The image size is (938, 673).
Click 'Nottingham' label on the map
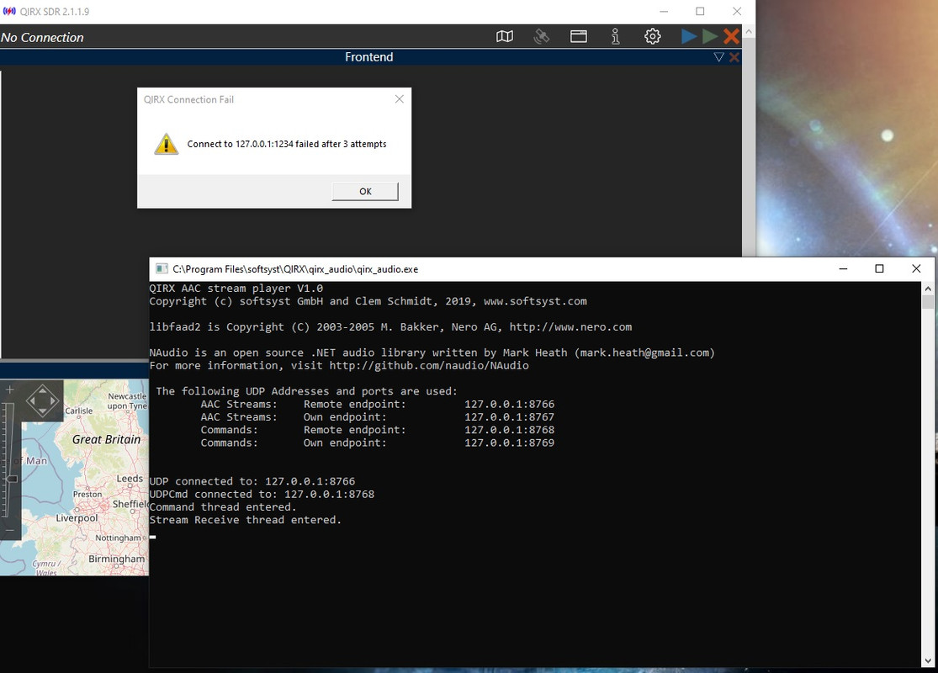118,538
